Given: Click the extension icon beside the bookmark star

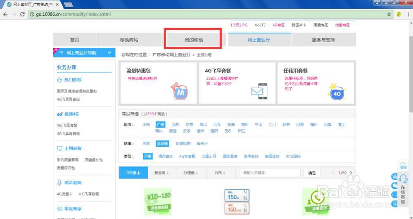Looking at the screenshot, I should click(x=399, y=14).
